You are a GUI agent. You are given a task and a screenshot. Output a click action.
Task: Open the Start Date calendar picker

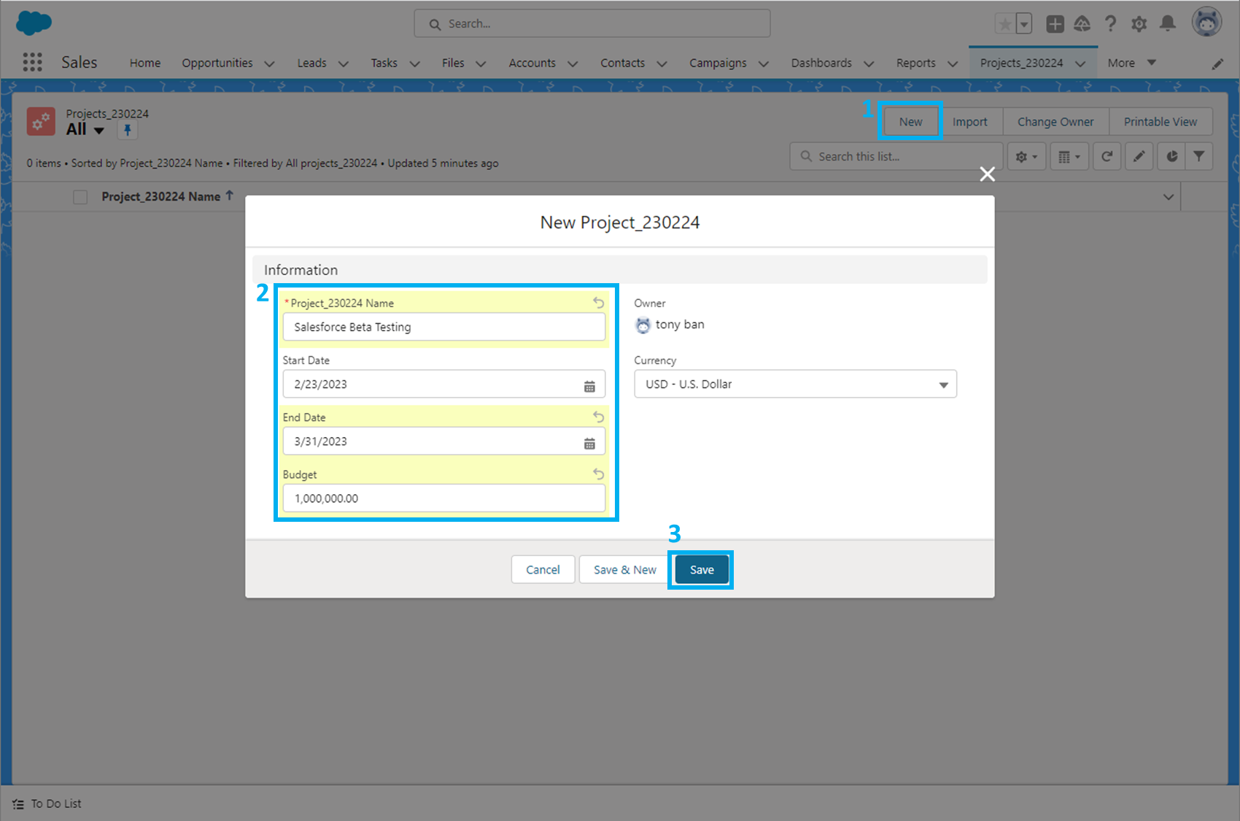click(x=589, y=386)
